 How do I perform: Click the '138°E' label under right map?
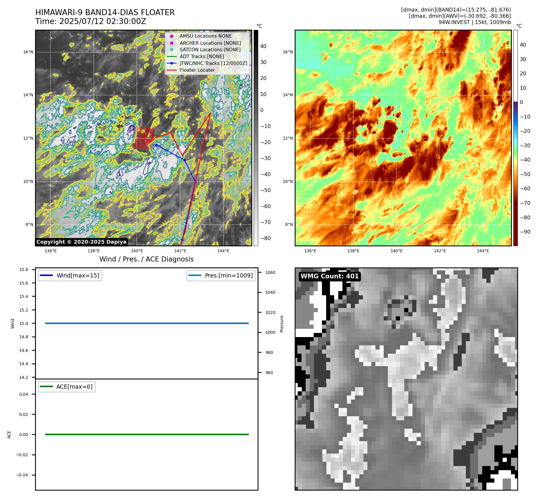pos(353,251)
